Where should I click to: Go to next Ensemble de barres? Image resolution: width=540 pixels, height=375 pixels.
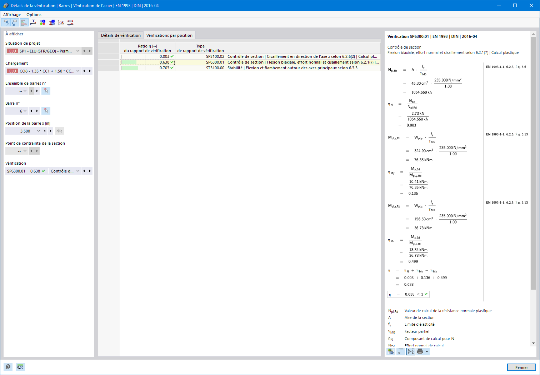point(37,91)
